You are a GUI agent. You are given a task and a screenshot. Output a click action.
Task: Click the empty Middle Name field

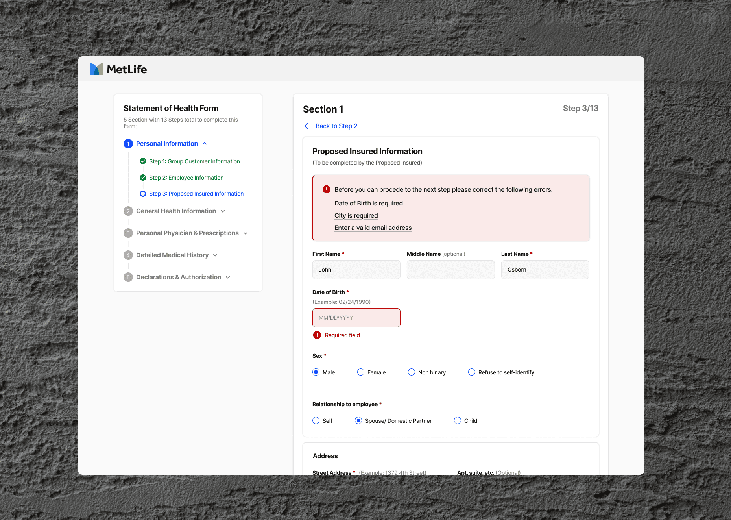(x=451, y=270)
